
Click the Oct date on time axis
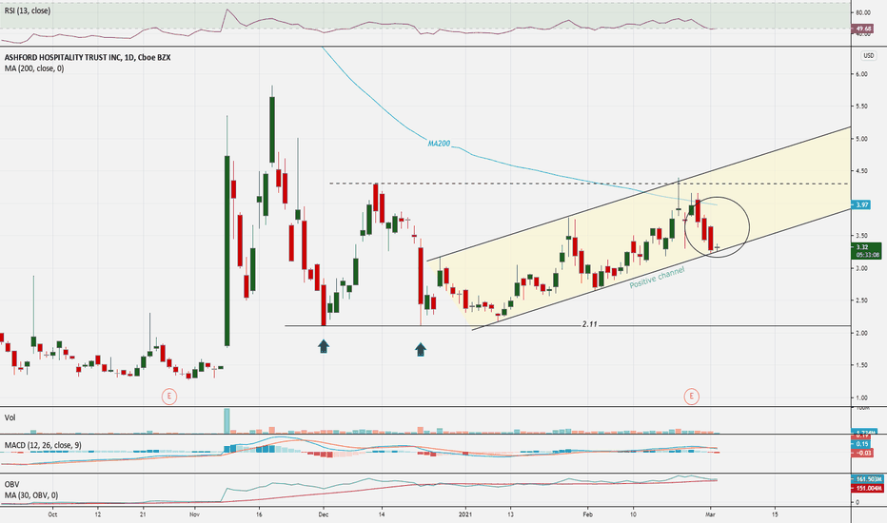52,514
